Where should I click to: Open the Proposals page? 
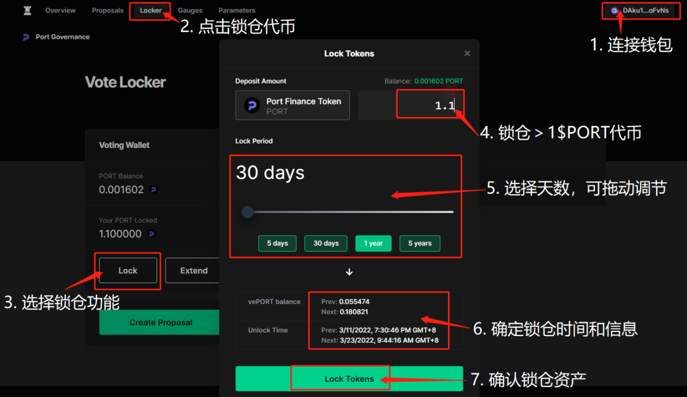tap(107, 10)
